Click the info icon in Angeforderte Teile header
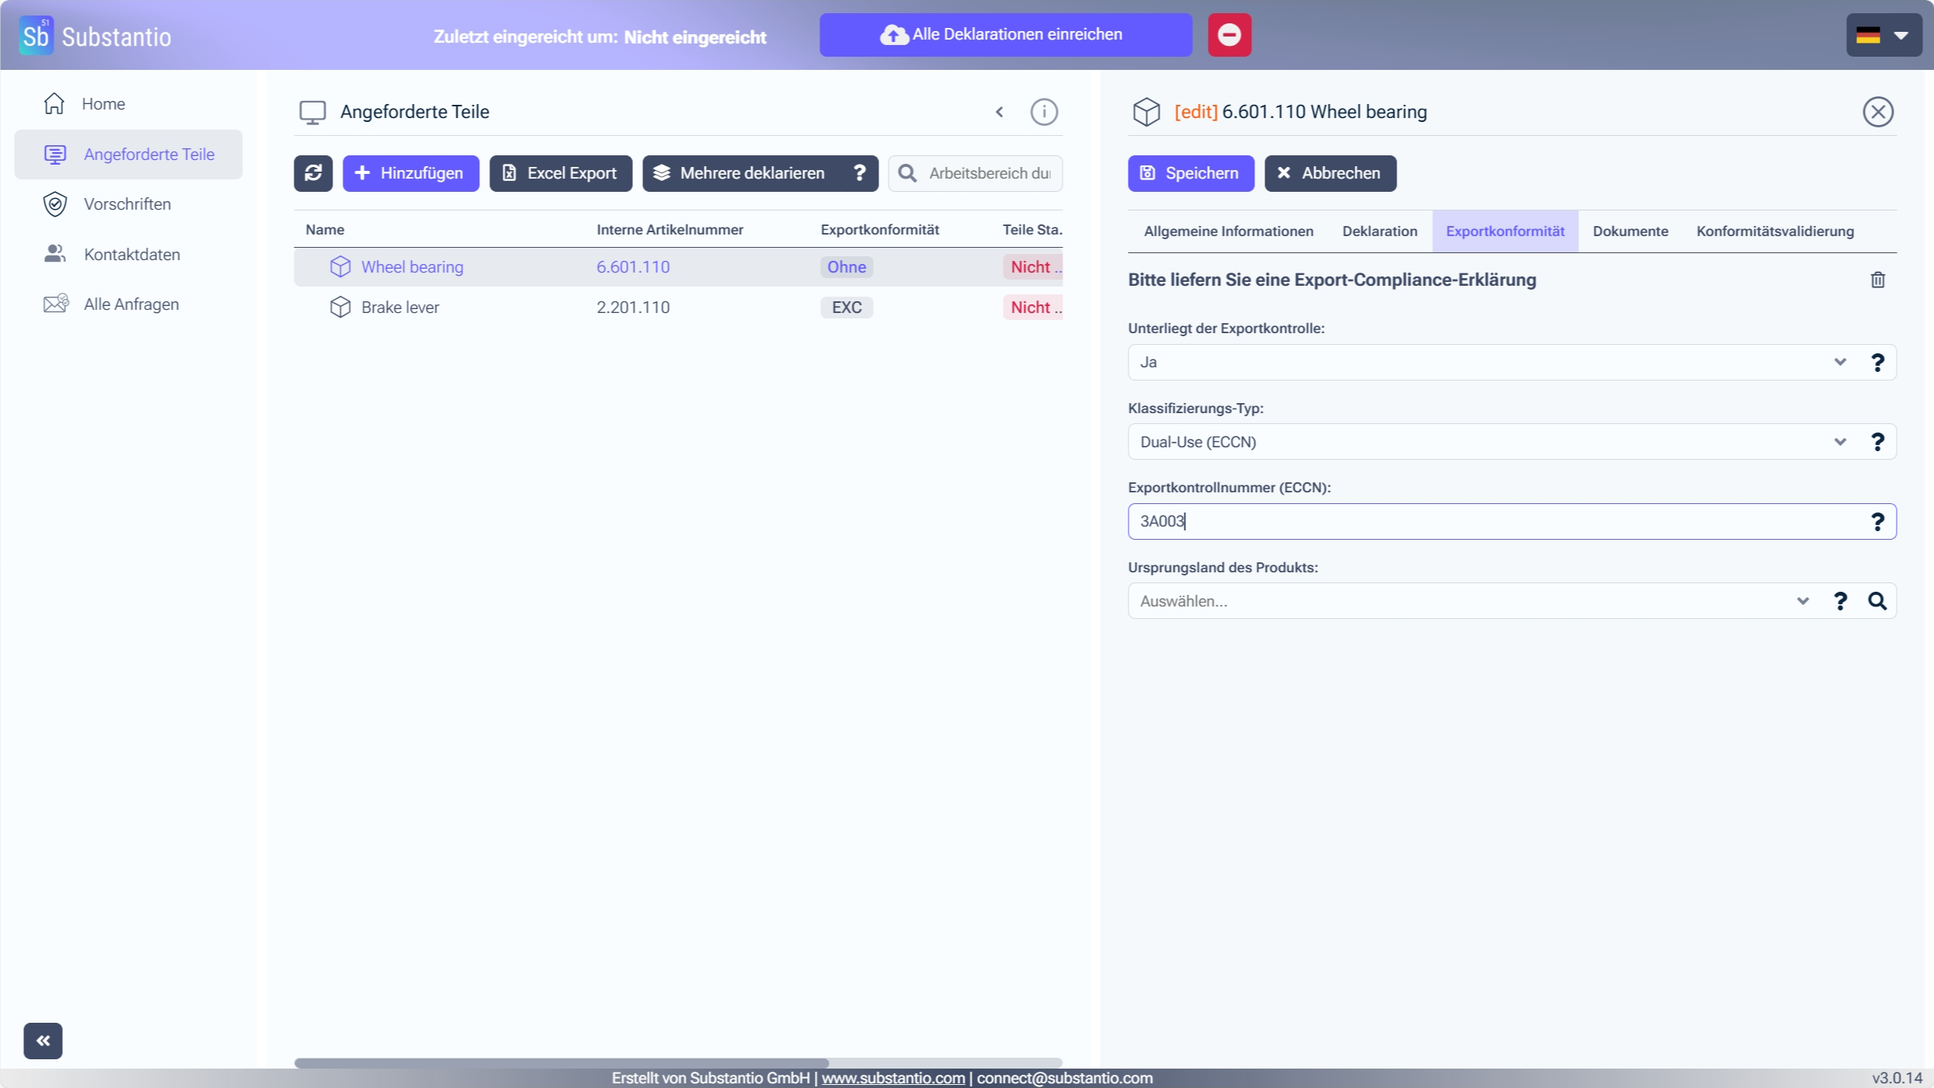 pos(1043,112)
